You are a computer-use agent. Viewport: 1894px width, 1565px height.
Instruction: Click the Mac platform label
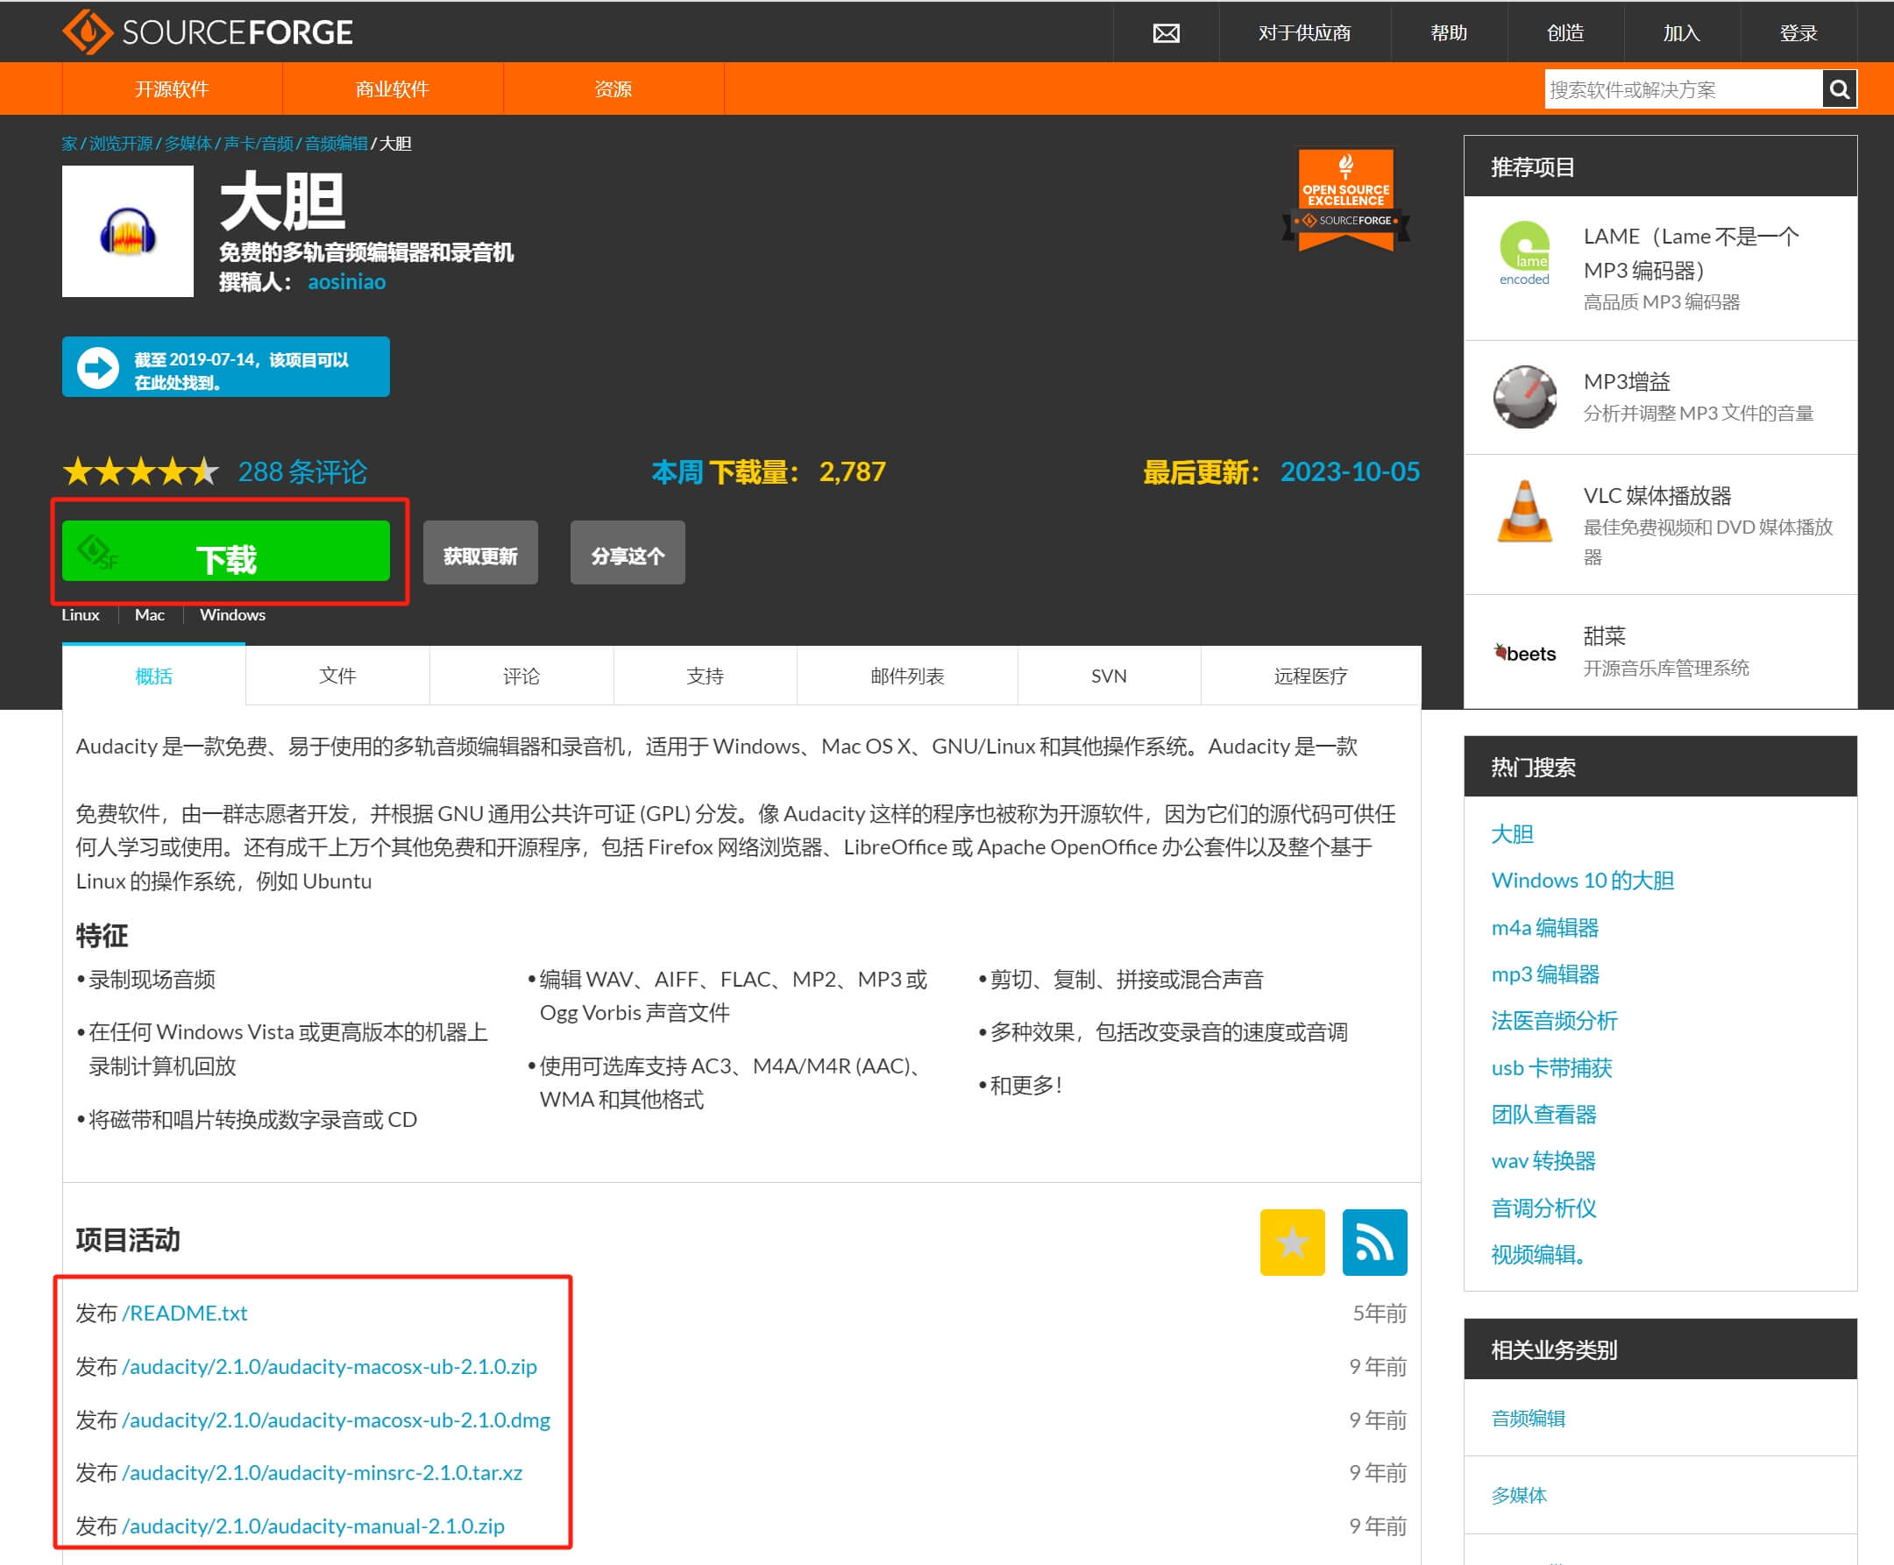[x=150, y=615]
